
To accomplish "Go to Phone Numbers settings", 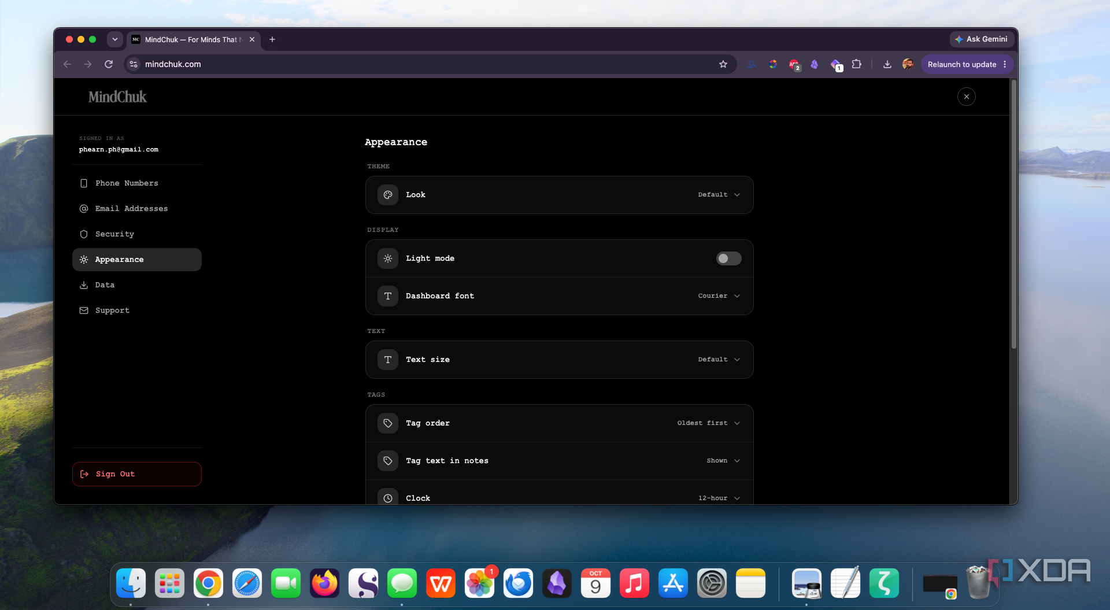I will point(137,183).
